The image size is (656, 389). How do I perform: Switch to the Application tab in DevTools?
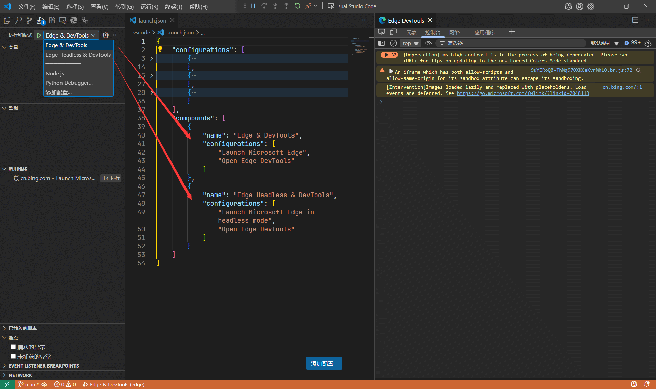[484, 32]
